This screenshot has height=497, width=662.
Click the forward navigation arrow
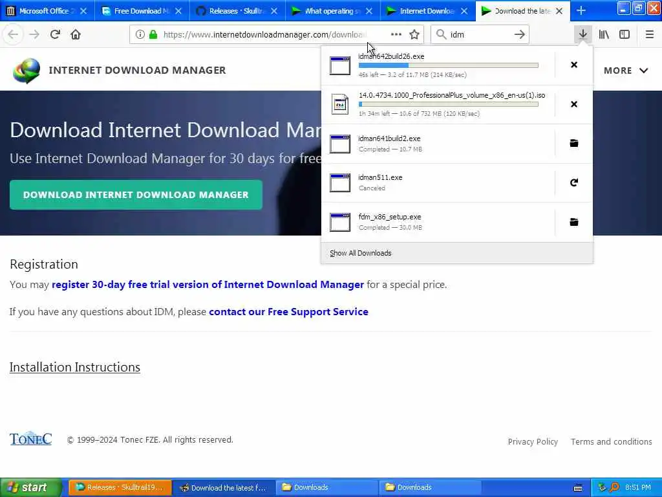point(34,34)
